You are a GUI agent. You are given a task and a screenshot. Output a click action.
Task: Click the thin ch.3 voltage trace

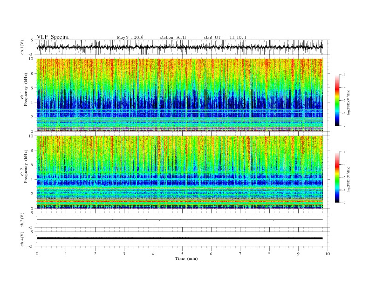pyautogui.click(x=179, y=220)
